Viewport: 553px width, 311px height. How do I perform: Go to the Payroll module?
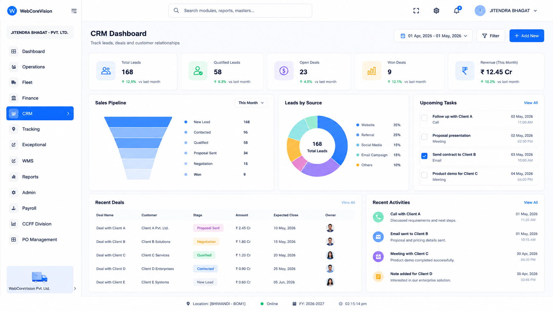tap(40, 208)
